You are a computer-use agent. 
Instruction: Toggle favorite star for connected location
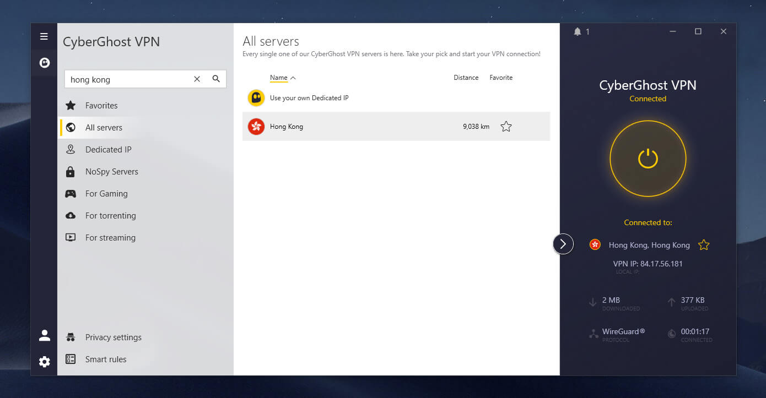click(704, 245)
